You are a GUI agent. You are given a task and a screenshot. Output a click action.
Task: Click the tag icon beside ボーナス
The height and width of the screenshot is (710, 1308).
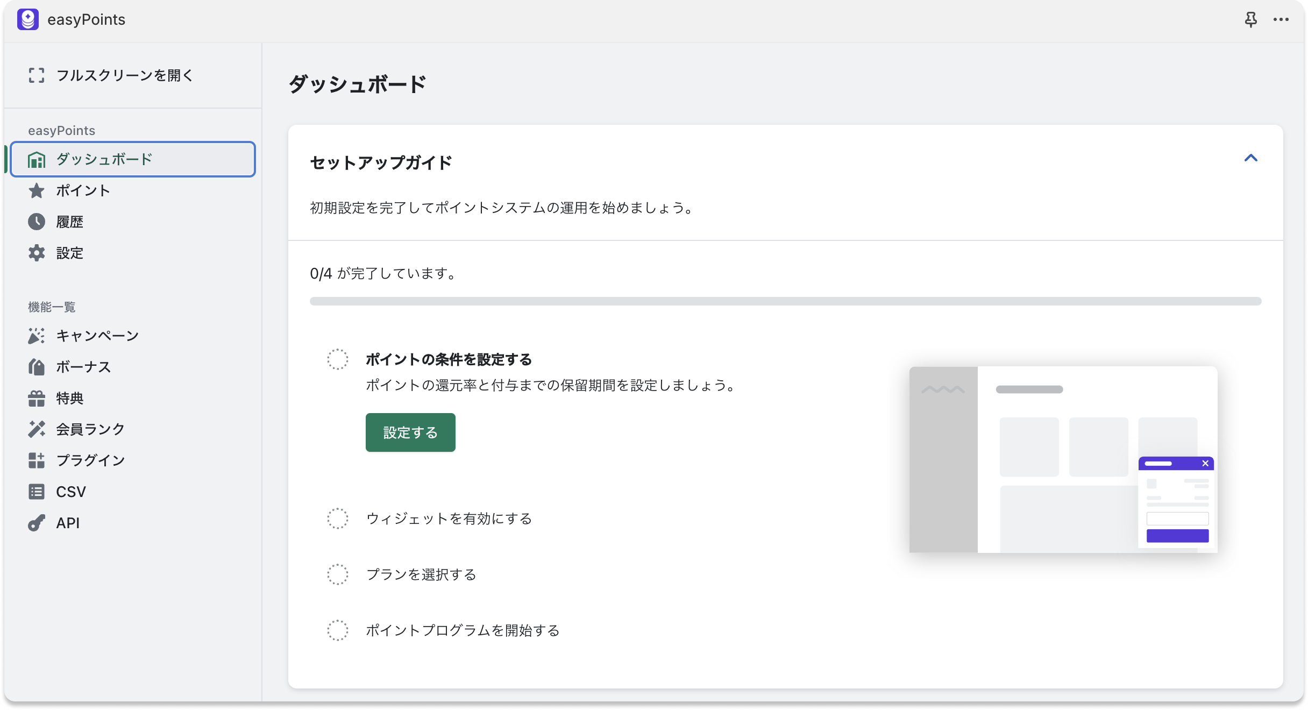37,367
